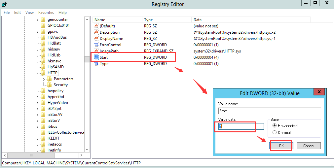This screenshot has width=334, height=168.
Task: Expand the Parameters tree node
Action: pos(44,79)
